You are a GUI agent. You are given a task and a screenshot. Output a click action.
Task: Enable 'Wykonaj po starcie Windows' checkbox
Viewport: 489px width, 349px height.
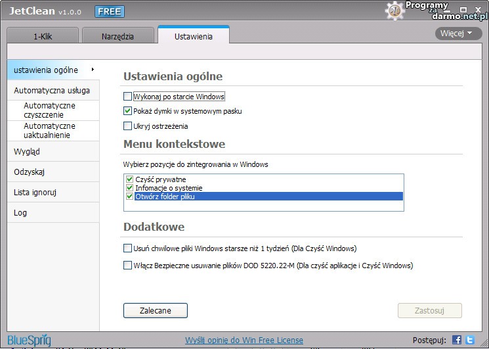(127, 97)
